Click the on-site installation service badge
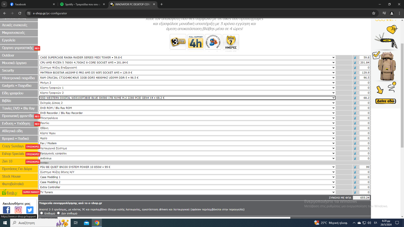 [213, 42]
